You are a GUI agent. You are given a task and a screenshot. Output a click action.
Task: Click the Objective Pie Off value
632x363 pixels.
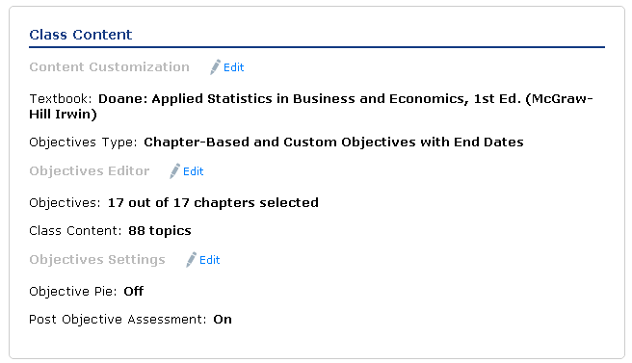coord(133,292)
